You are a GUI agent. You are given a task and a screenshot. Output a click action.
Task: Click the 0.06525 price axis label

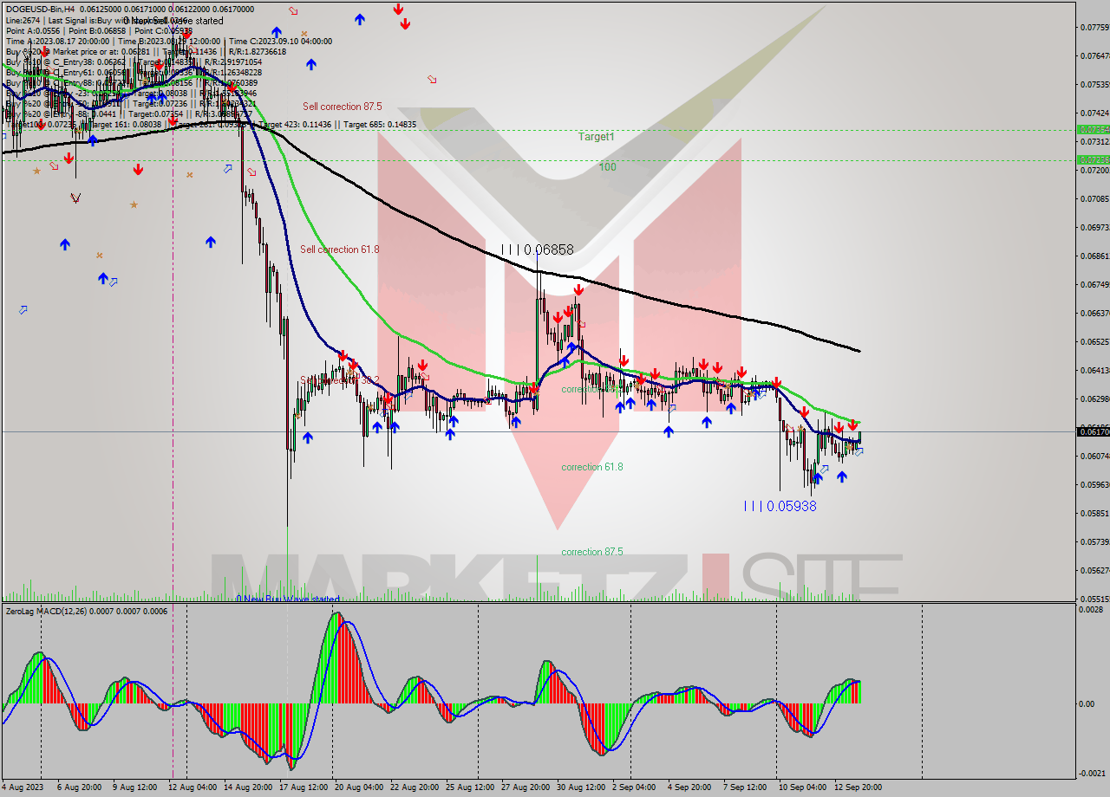(1094, 341)
